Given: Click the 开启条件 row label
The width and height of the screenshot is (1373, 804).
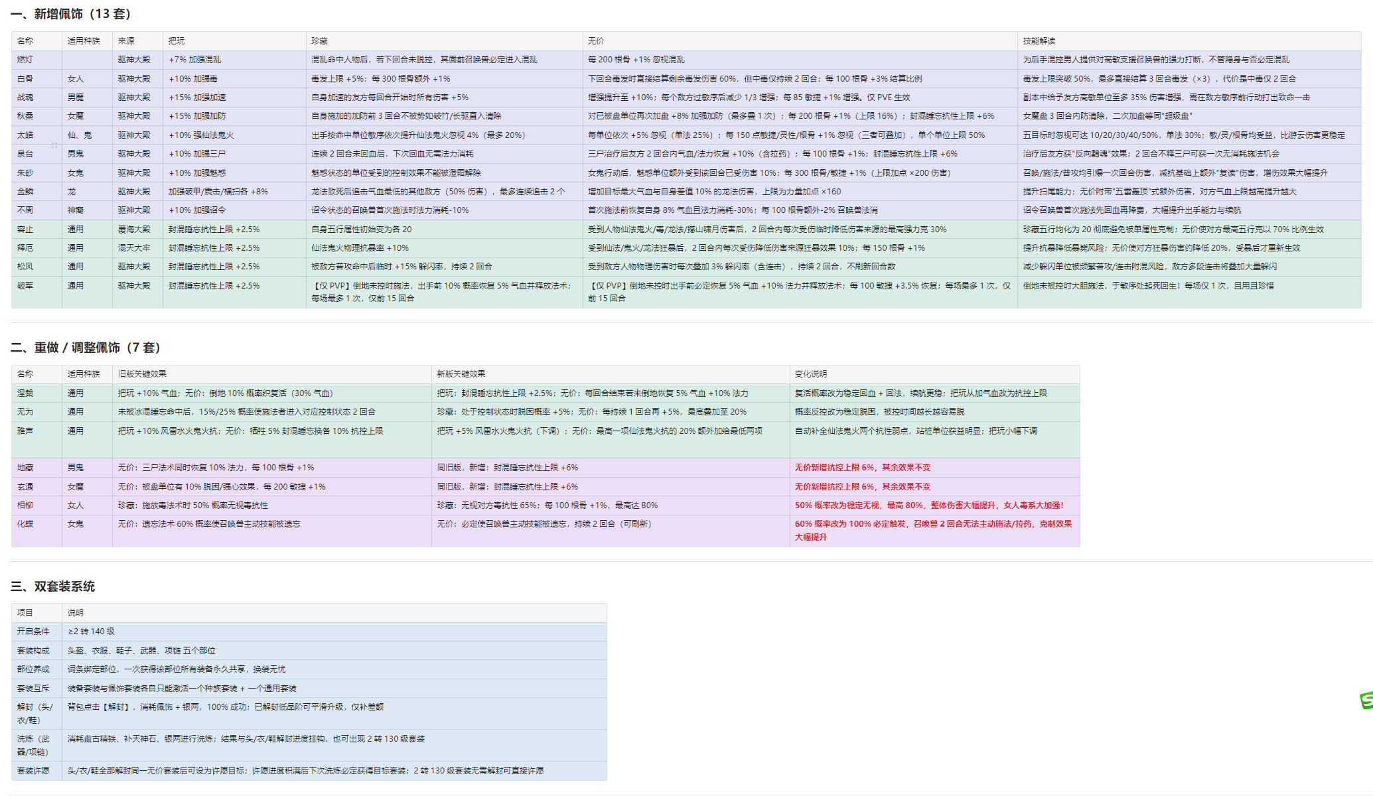Looking at the screenshot, I should pyautogui.click(x=33, y=632).
